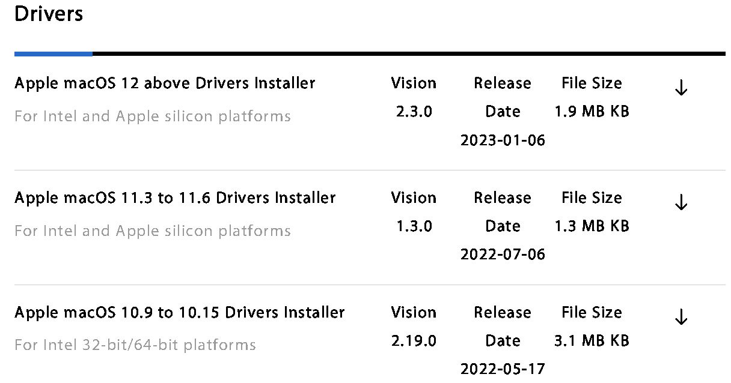Click version number 2.3.0

point(414,112)
